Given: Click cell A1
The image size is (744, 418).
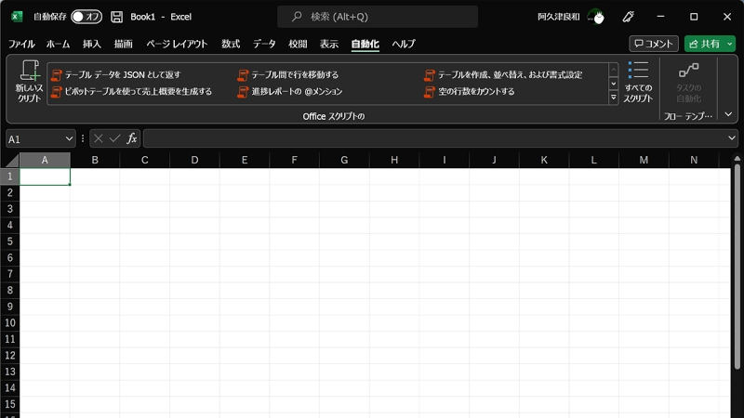Looking at the screenshot, I should click(45, 176).
